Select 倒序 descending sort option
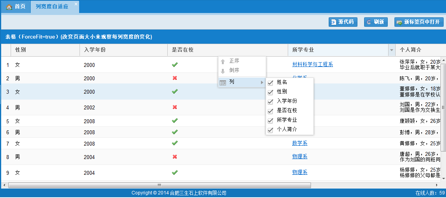 pyautogui.click(x=234, y=70)
